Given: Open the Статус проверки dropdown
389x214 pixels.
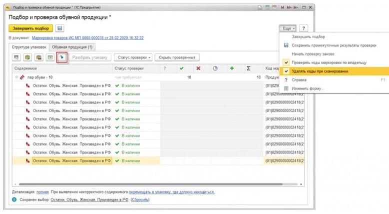Looking at the screenshot, I should click(x=133, y=57).
